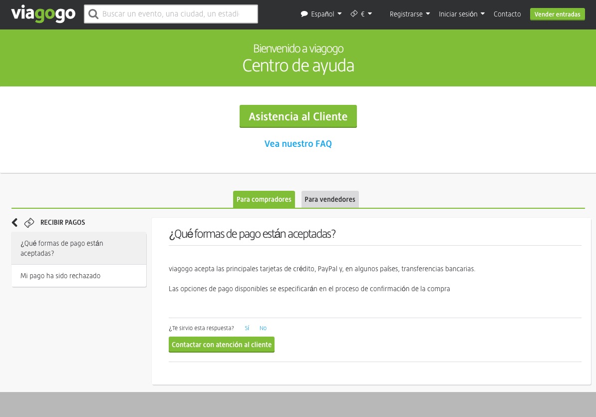Open the Contacto page
596x417 pixels.
pyautogui.click(x=507, y=14)
